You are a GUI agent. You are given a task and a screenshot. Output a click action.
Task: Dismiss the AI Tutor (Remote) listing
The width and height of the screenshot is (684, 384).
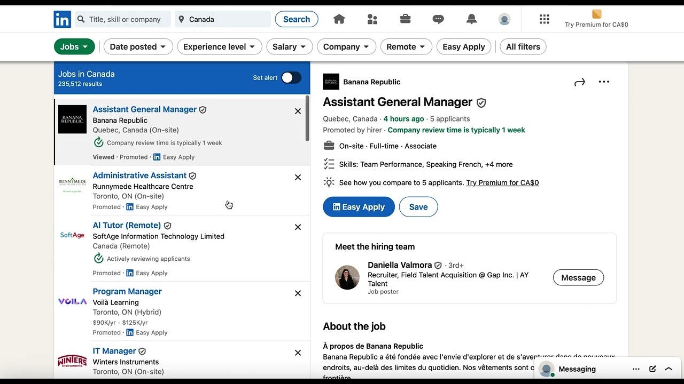(298, 227)
